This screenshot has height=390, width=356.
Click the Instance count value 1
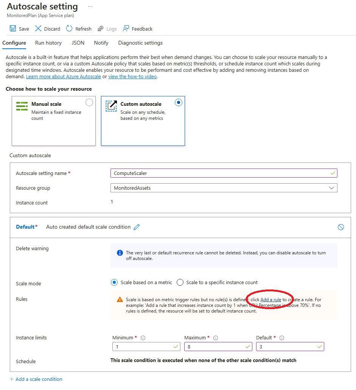click(112, 201)
